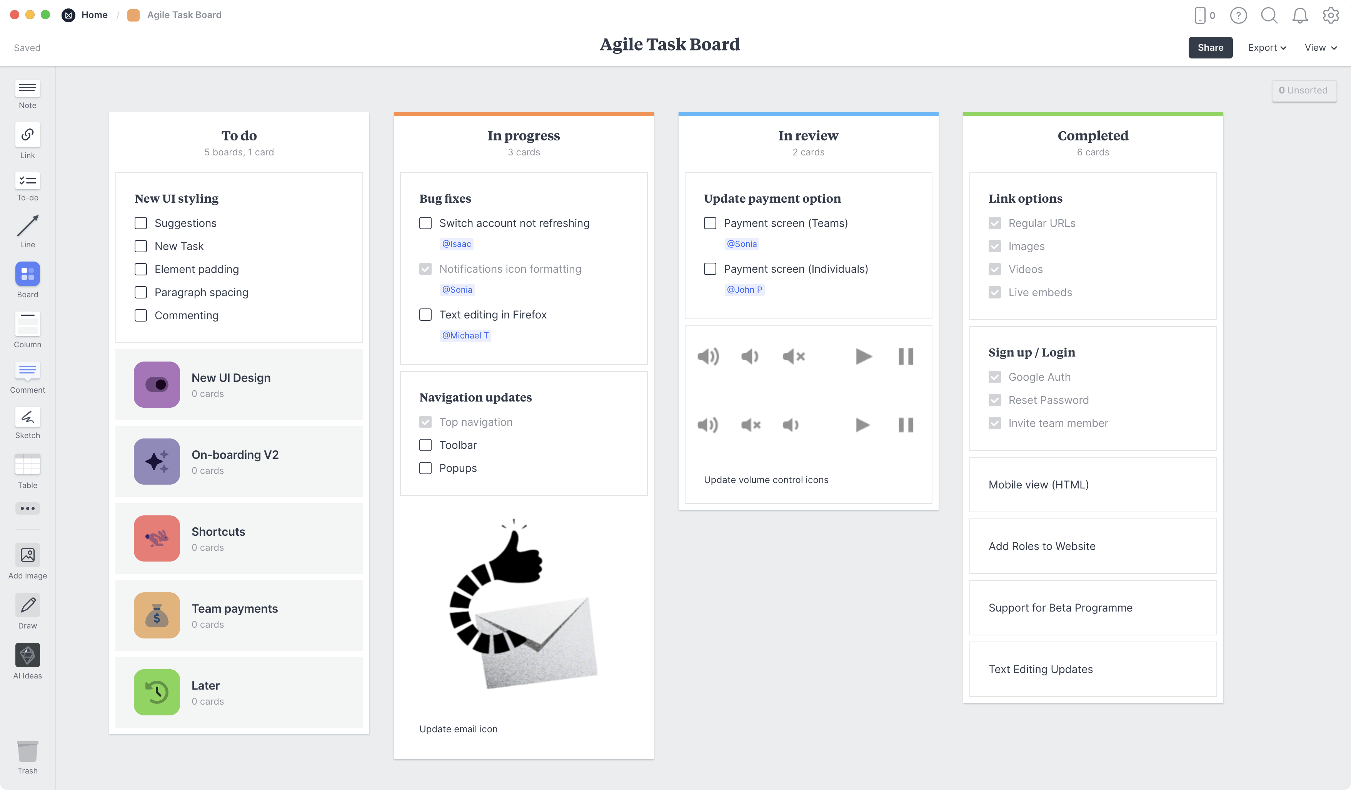Click the In progress tab
The width and height of the screenshot is (1351, 790).
click(x=524, y=135)
